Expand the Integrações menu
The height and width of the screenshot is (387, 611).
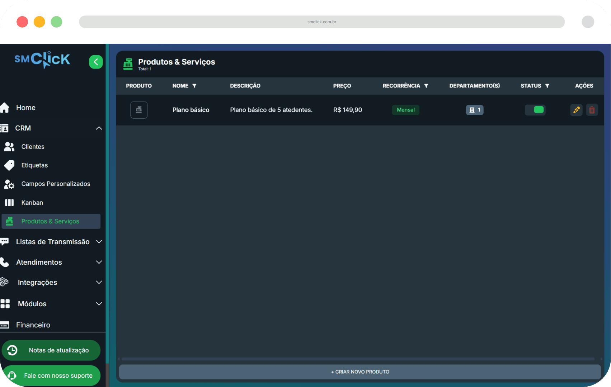point(99,282)
